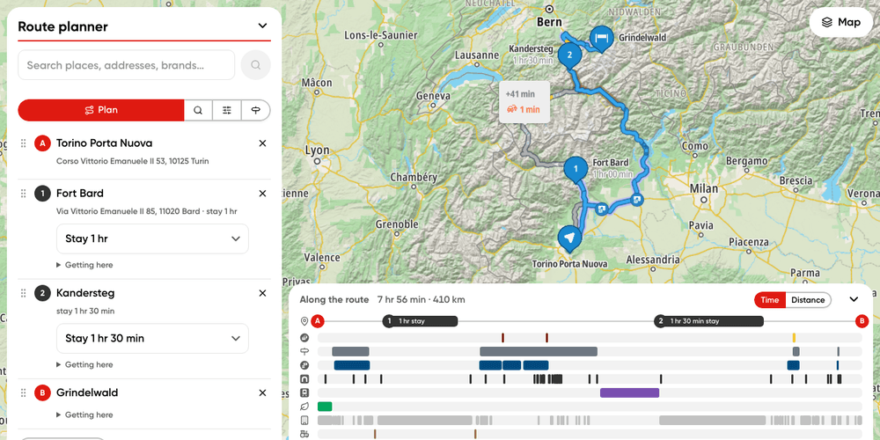Click the long gray signpost segment
The height and width of the screenshot is (440, 880).
pyautogui.click(x=539, y=351)
